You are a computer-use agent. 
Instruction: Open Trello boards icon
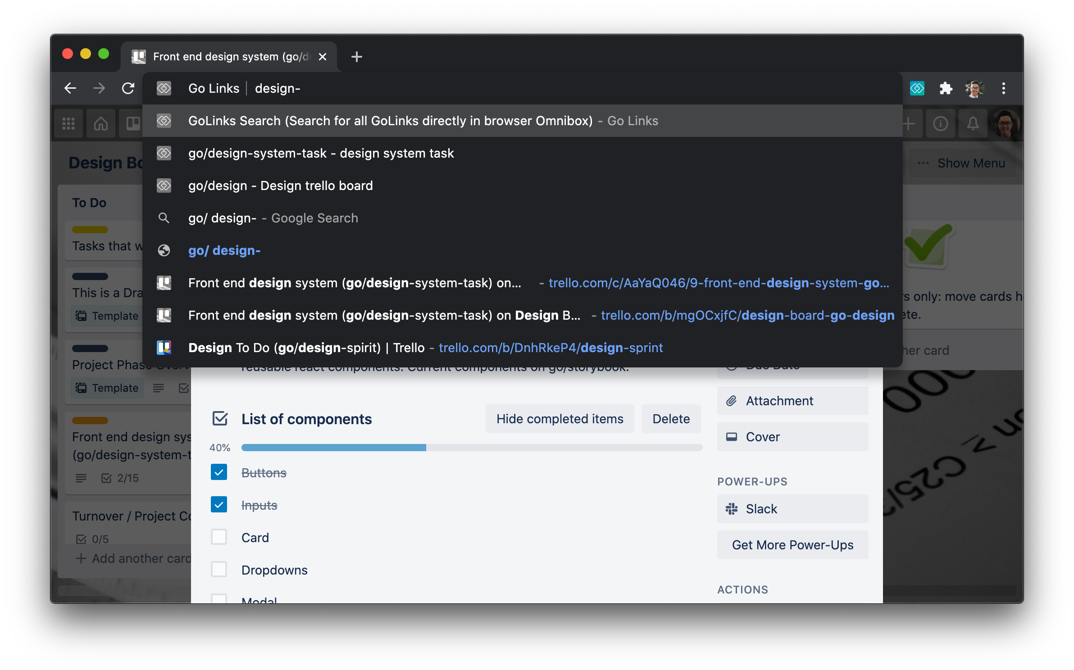132,123
